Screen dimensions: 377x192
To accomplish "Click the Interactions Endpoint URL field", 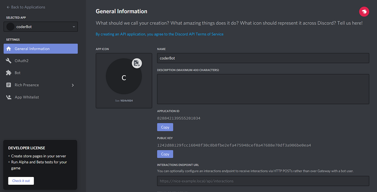I will point(263,181).
